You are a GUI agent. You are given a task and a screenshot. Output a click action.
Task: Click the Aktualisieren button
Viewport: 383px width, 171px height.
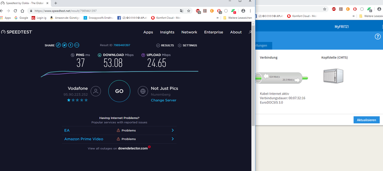tap(367, 120)
